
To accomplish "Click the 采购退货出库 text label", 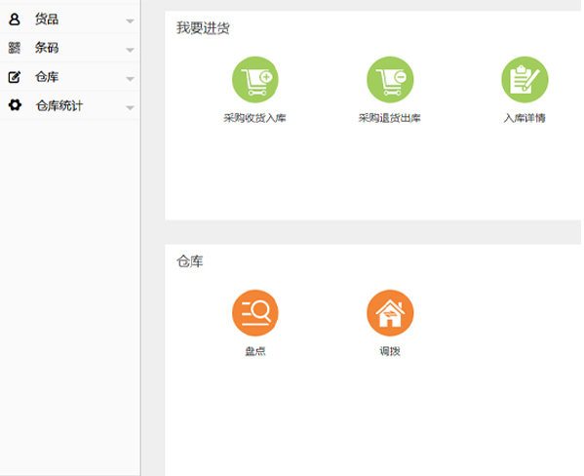I will [x=390, y=118].
